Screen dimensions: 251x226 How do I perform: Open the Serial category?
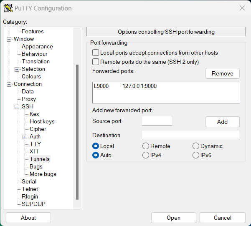pyautogui.click(x=29, y=181)
